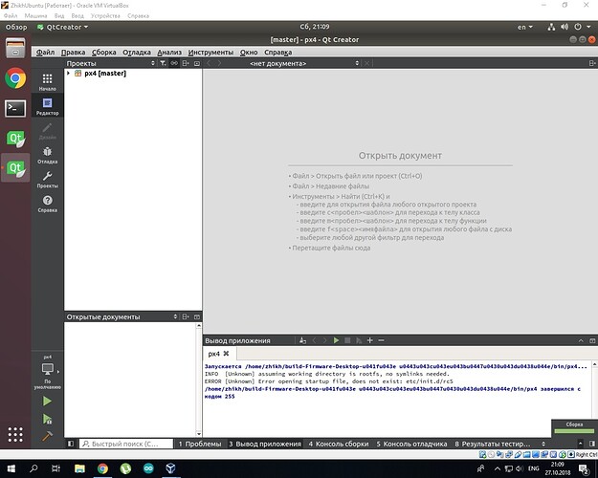This screenshot has height=478, width=598.
Task: Open the system power menu arrow
Action: coord(588,27)
